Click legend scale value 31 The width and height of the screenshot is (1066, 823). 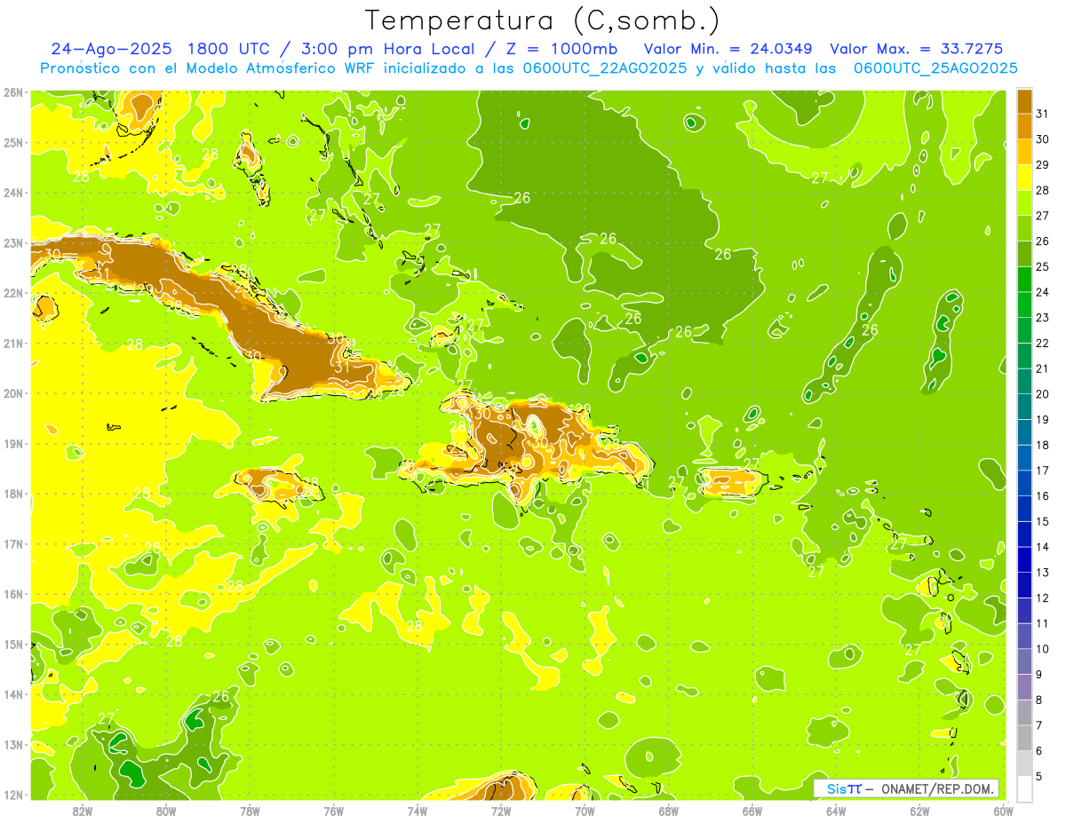click(x=1043, y=114)
